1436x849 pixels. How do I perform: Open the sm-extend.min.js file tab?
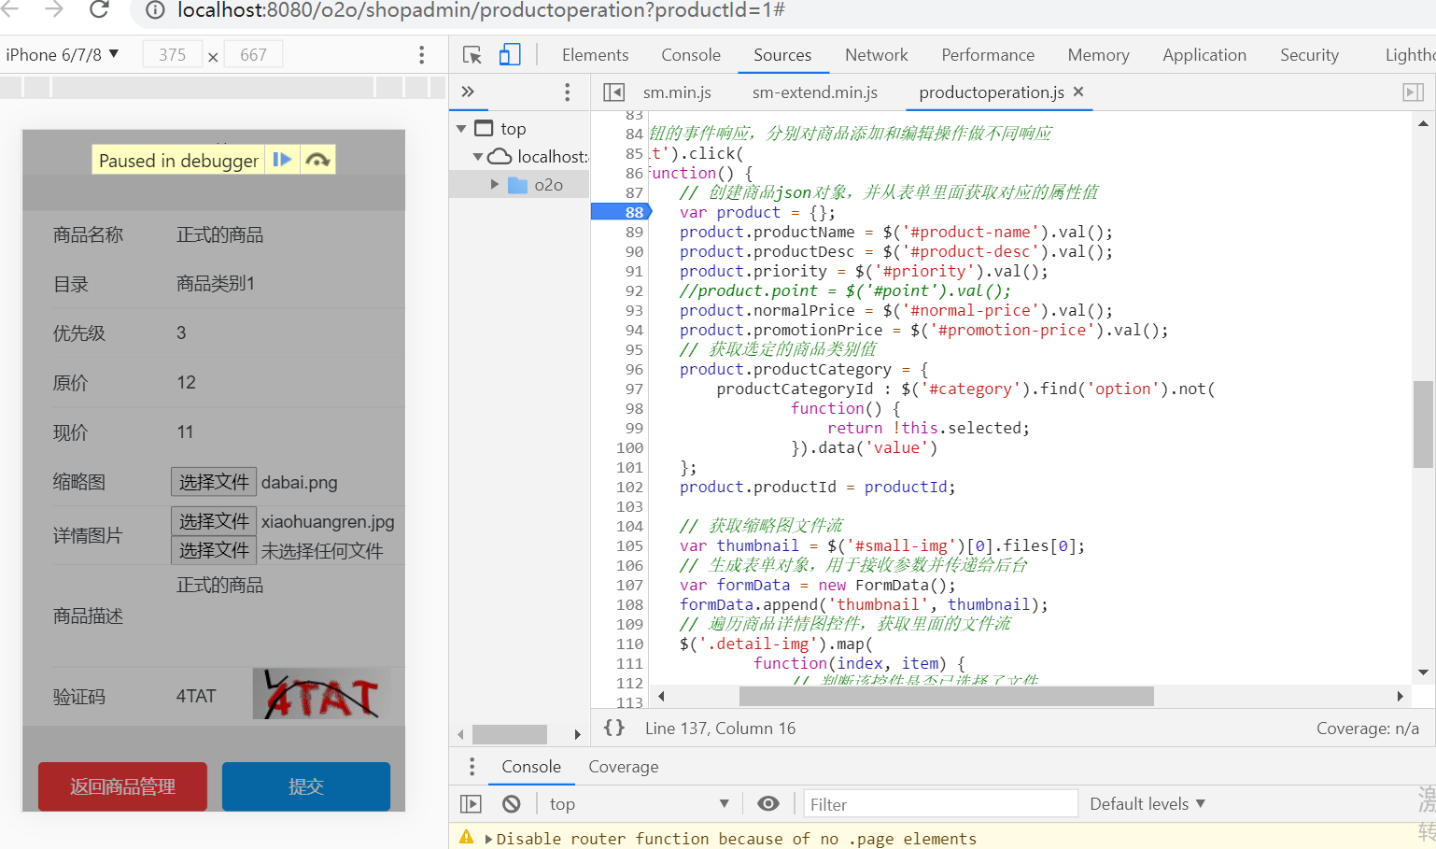coord(815,92)
